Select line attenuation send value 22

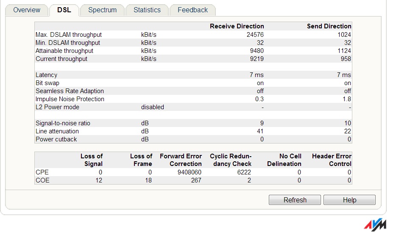(x=348, y=131)
